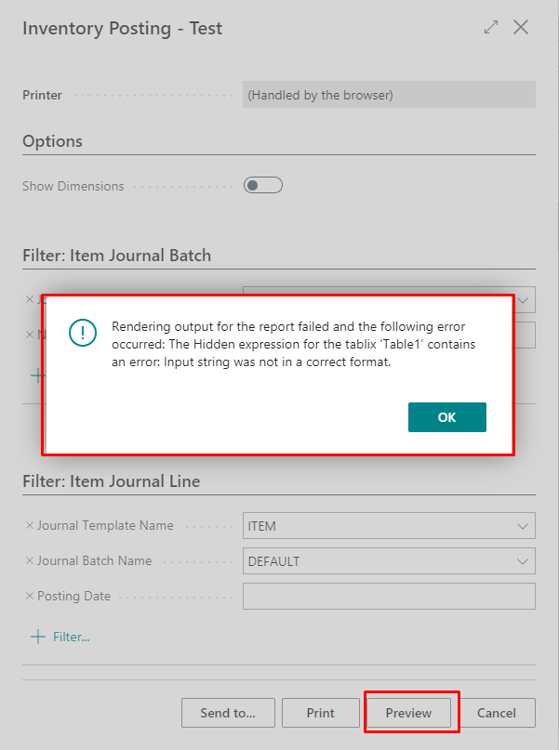Click the Print button
The image size is (559, 750).
[x=320, y=713]
